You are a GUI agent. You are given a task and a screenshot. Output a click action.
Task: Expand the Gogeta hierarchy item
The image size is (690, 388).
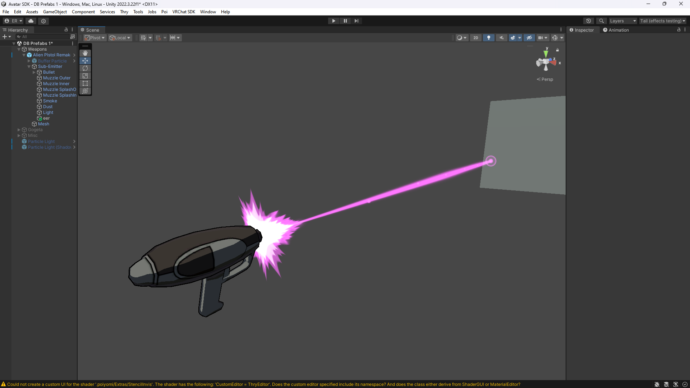(19, 130)
